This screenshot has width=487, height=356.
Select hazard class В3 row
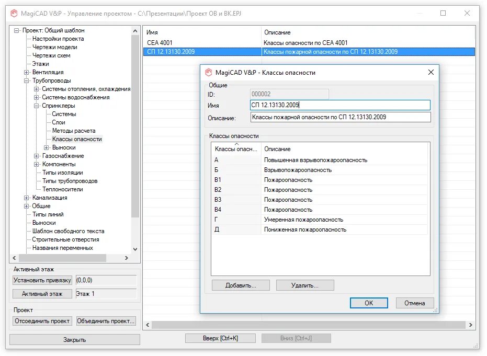click(x=320, y=200)
